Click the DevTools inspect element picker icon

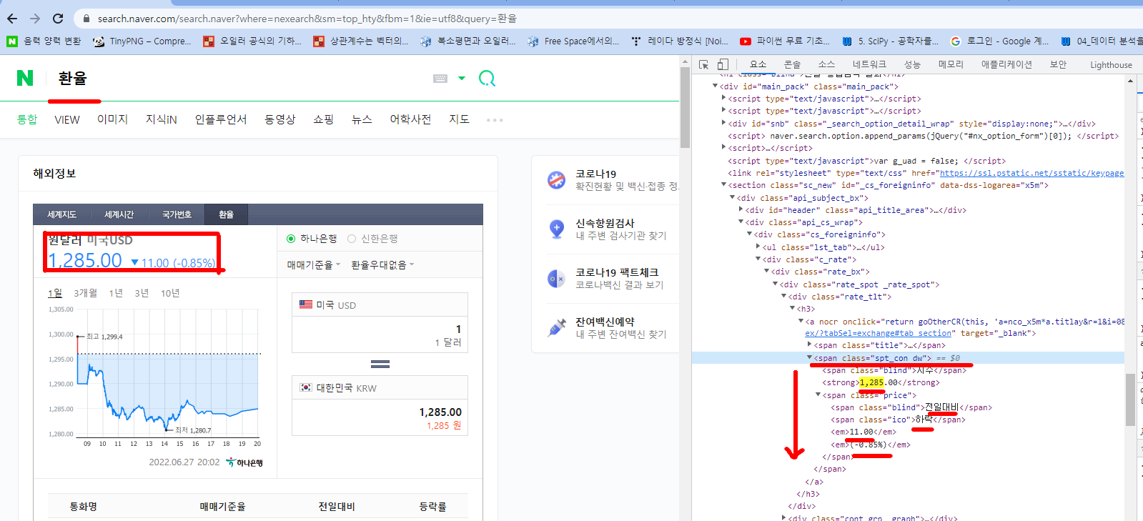pos(704,64)
